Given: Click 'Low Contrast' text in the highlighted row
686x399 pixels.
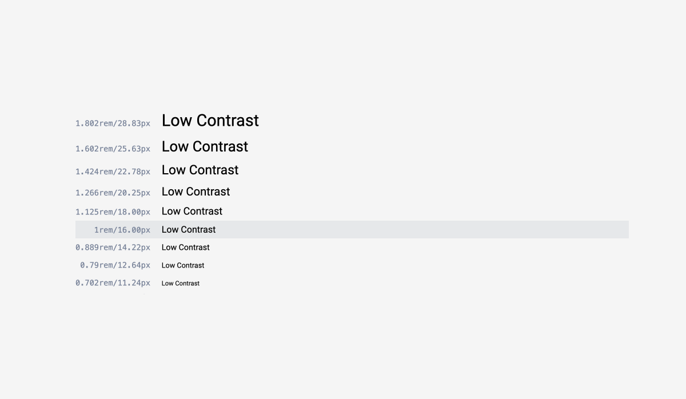Looking at the screenshot, I should pos(189,230).
